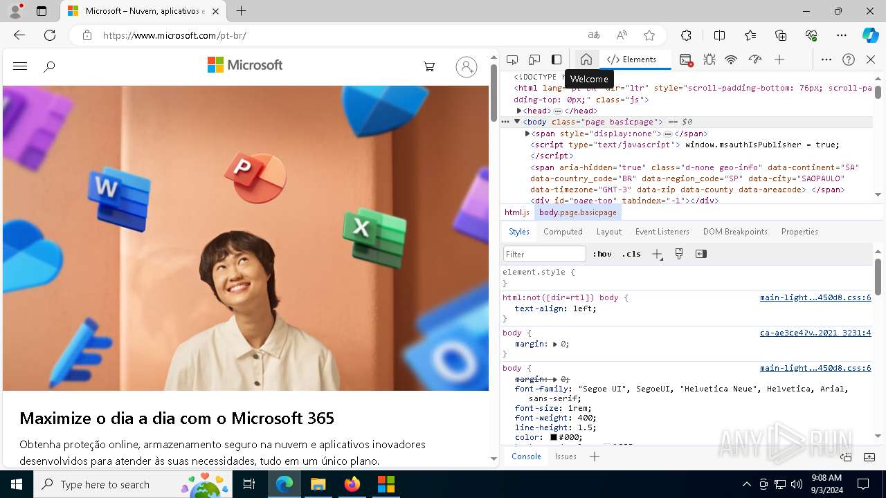Go back with the browser back arrow
The image size is (886, 498).
click(19, 35)
